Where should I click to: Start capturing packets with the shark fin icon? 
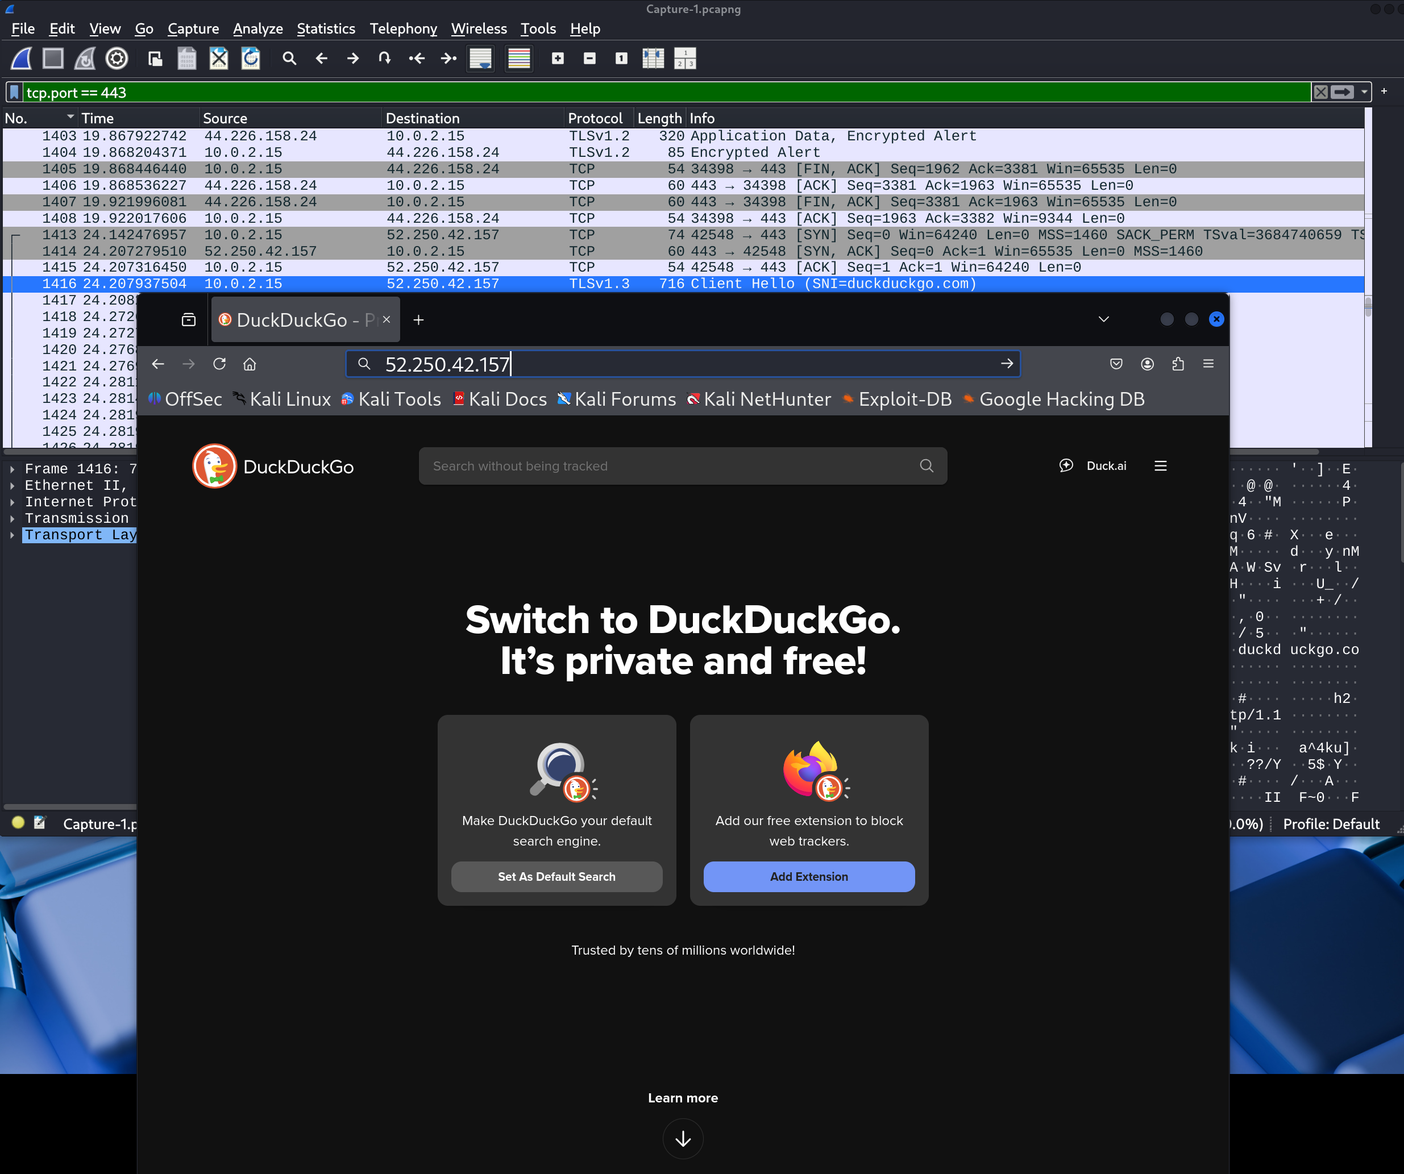(22, 59)
